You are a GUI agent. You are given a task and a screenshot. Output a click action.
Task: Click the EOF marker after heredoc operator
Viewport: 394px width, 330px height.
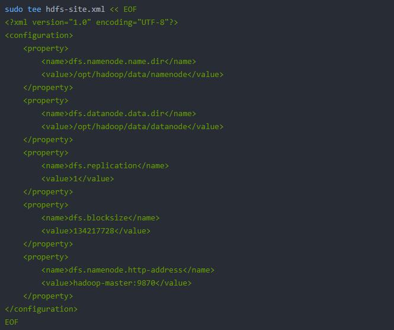[x=130, y=9]
